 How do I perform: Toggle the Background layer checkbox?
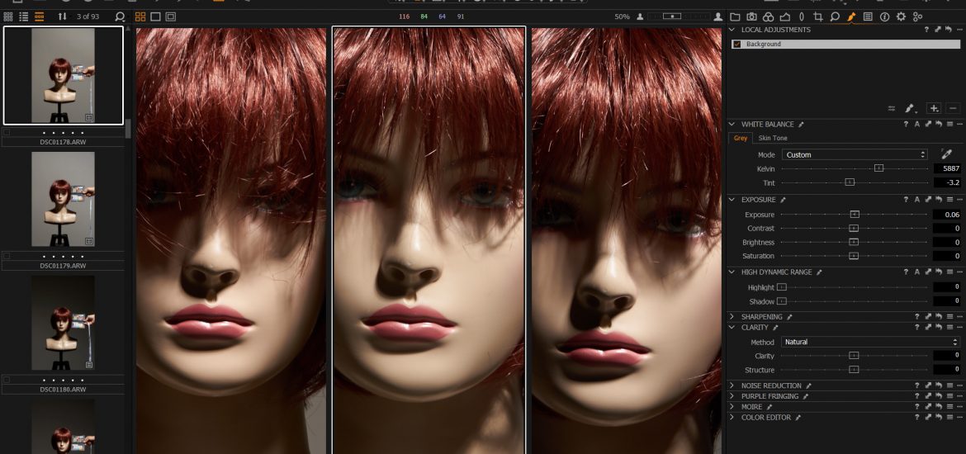736,45
